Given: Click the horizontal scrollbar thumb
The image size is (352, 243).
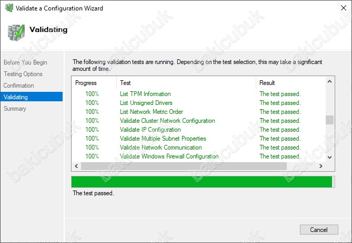Looking at the screenshot, I should point(184,166).
